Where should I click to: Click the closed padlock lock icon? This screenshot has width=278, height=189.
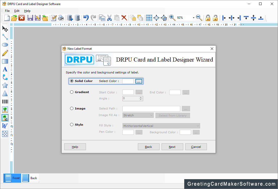click(208, 18)
